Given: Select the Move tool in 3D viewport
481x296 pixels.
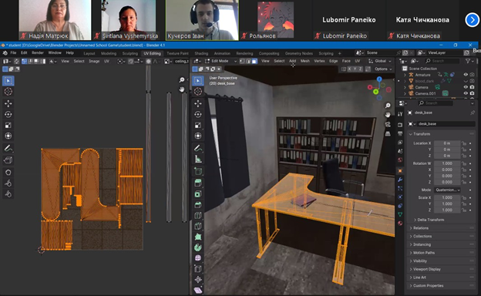Looking at the screenshot, I should point(198,103).
